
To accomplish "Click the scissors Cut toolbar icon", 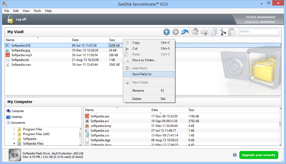I will [223, 32].
